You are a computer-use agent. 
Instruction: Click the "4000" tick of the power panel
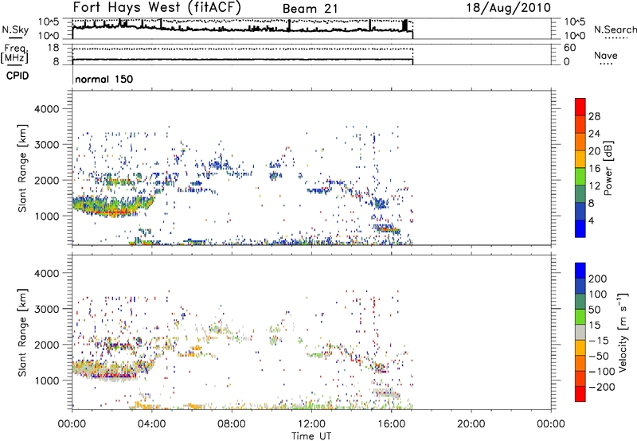click(x=46, y=109)
